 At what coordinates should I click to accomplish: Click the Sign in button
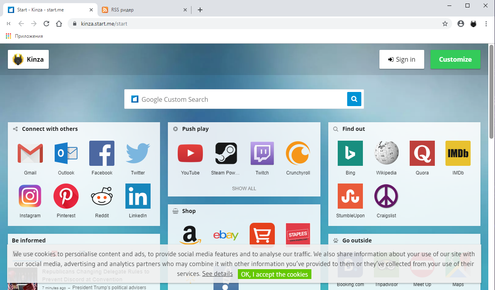(402, 59)
